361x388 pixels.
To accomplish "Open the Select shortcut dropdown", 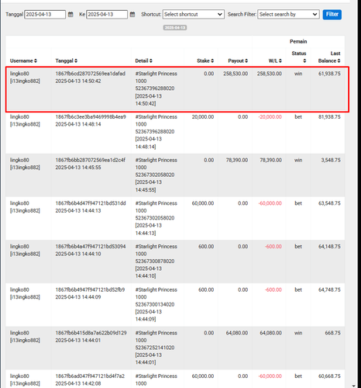I will [x=194, y=14].
